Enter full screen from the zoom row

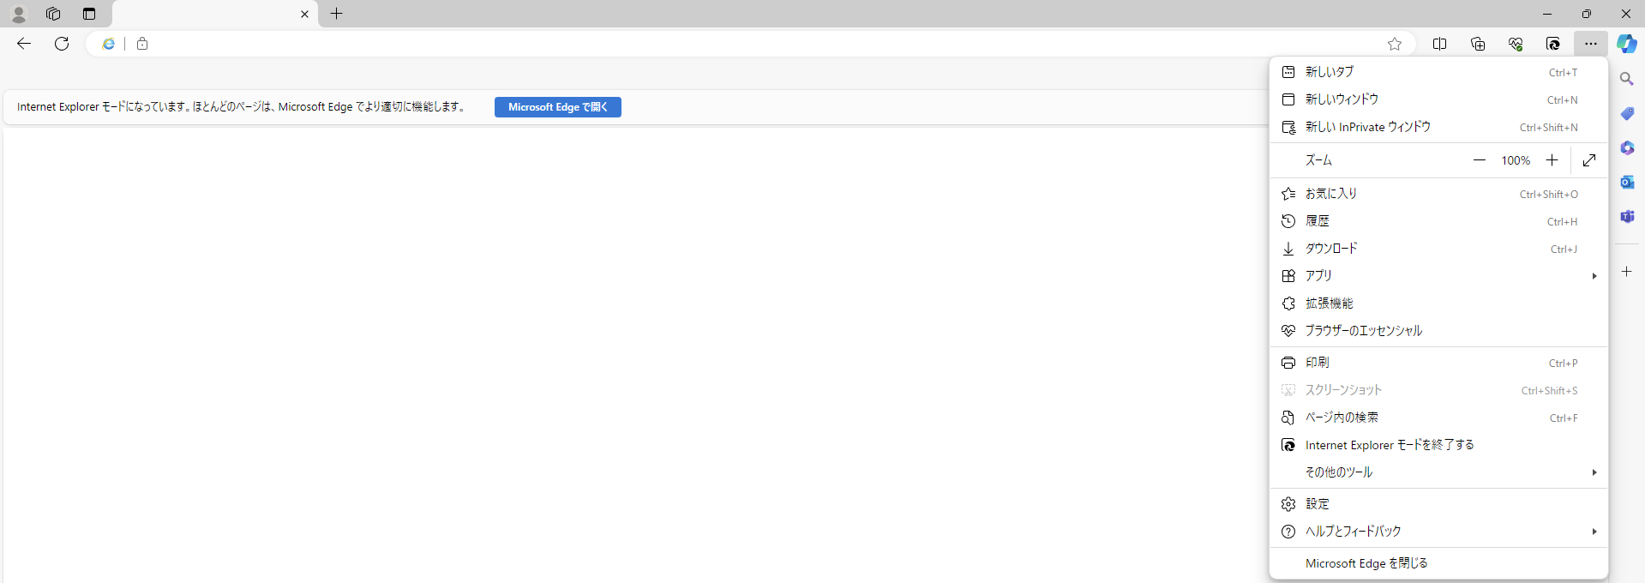pos(1589,160)
